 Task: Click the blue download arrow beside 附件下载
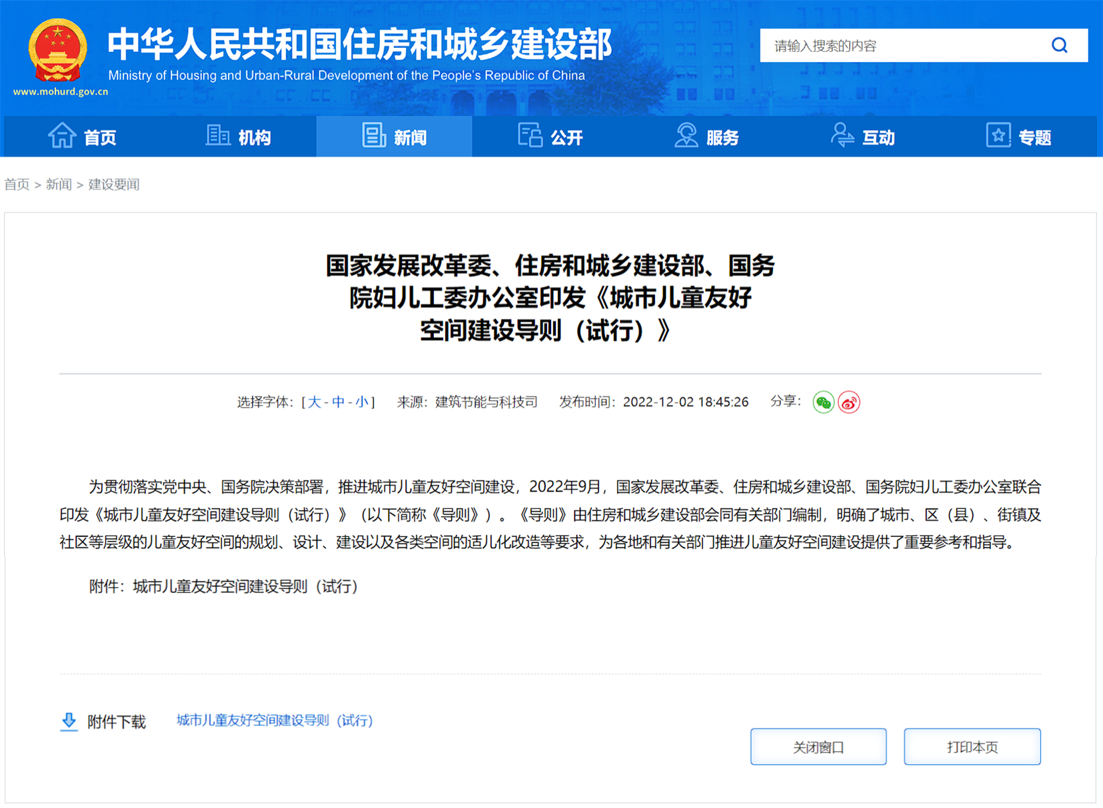pyautogui.click(x=69, y=721)
